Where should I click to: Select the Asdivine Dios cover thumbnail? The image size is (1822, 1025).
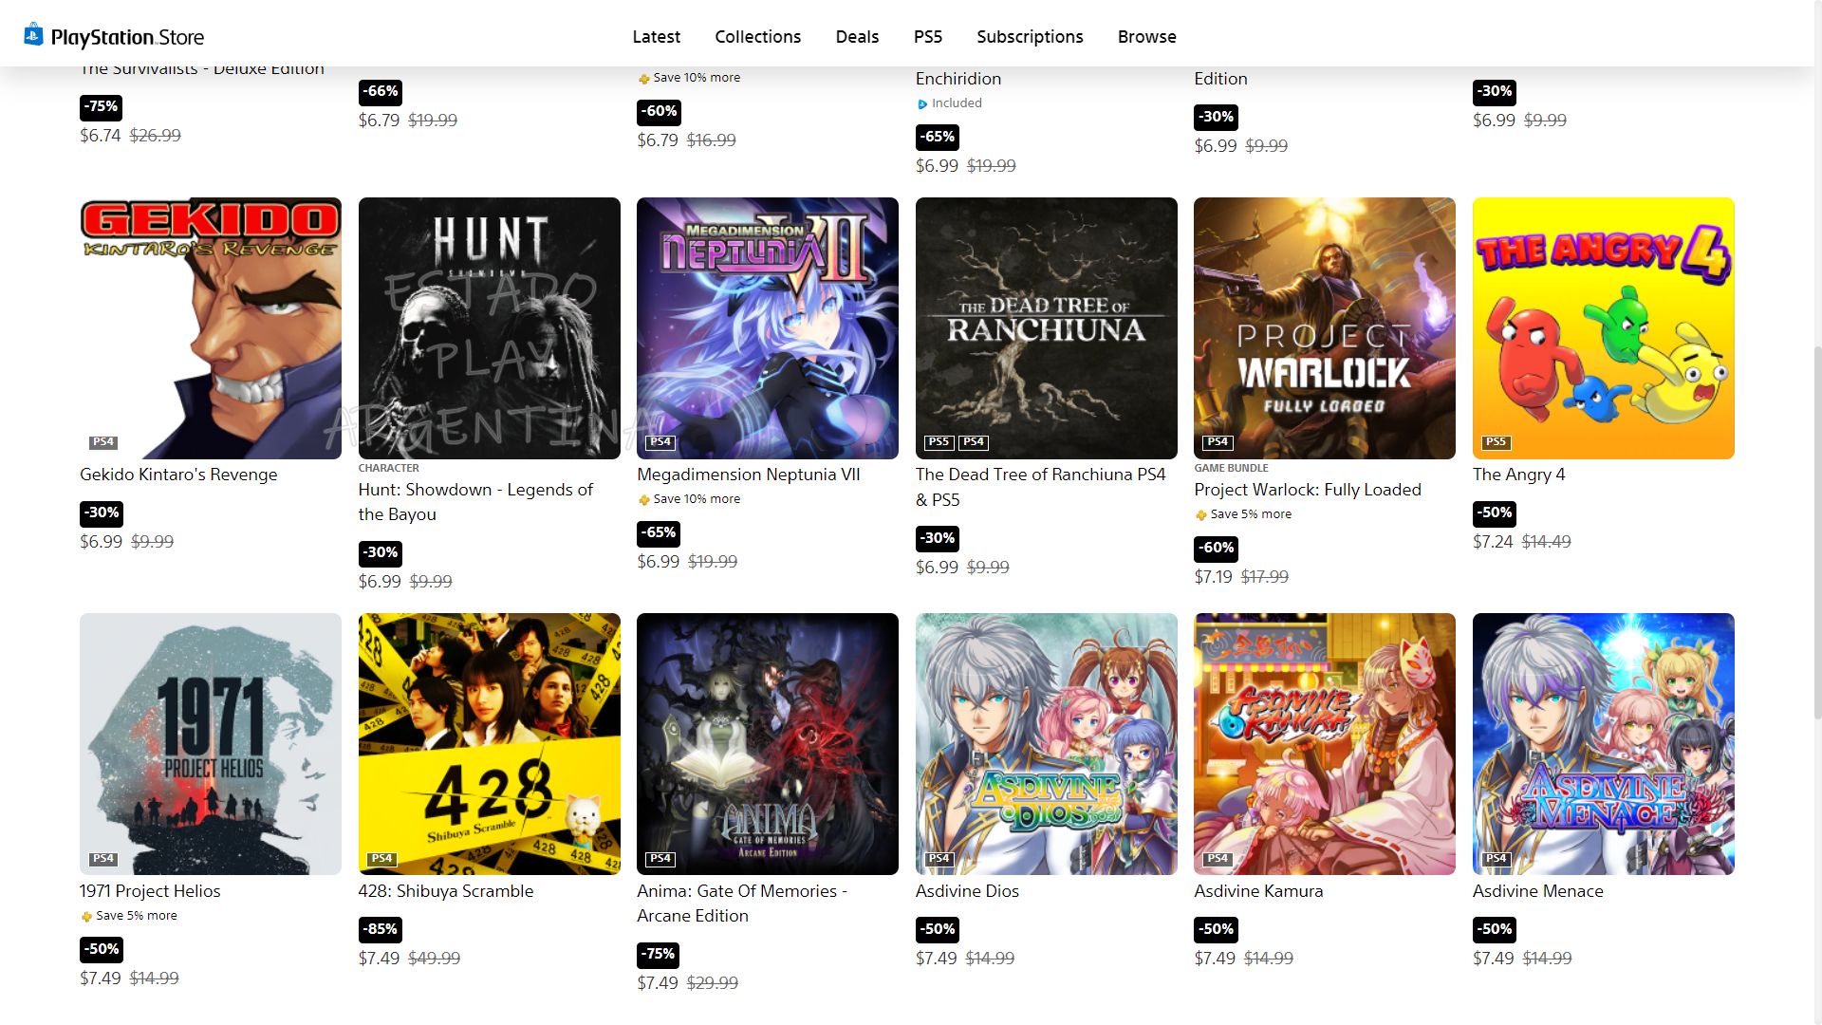pyautogui.click(x=1046, y=743)
